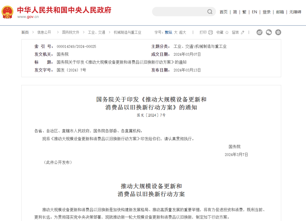The height and width of the screenshot is (221, 306).
Task: Switch to EN language version
Action: (254, 12)
